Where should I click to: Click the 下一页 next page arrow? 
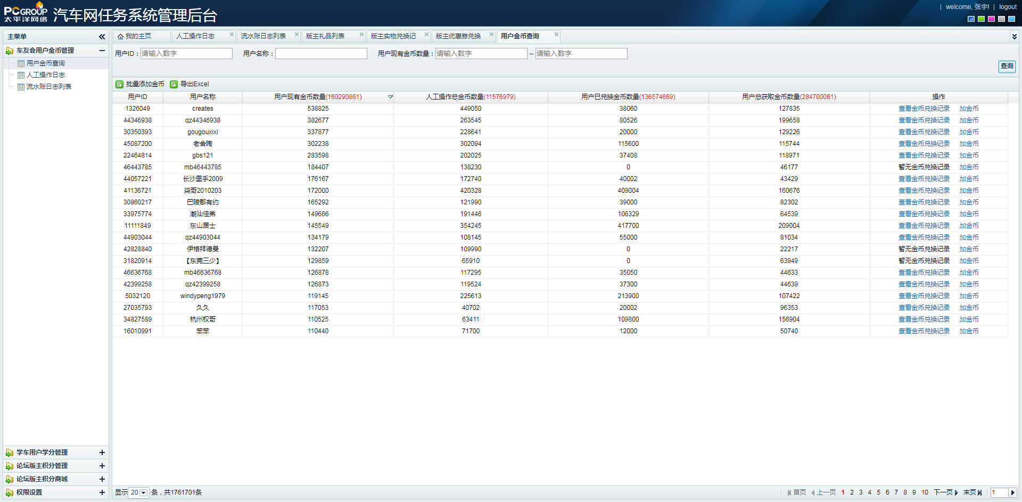click(956, 492)
